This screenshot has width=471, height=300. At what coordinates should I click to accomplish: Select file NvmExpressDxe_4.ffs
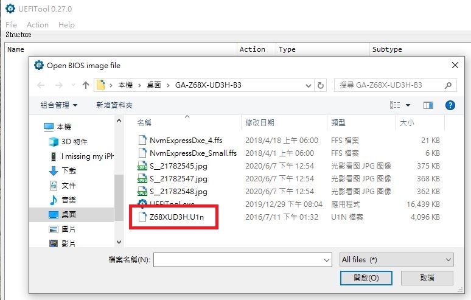click(x=186, y=140)
